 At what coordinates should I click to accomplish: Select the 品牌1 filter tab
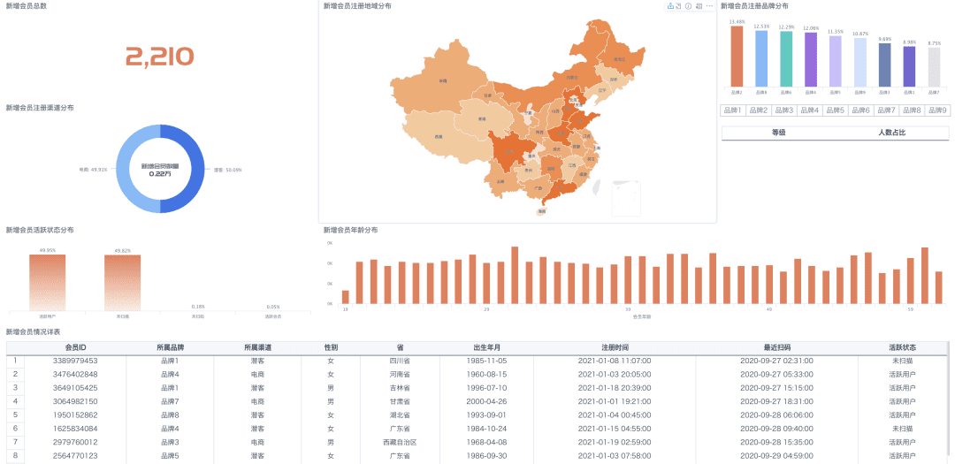click(734, 110)
